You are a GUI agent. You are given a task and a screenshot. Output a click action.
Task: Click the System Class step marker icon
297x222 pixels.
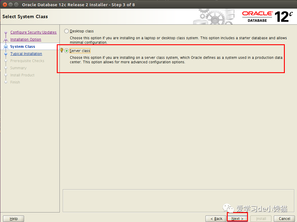click(6, 47)
